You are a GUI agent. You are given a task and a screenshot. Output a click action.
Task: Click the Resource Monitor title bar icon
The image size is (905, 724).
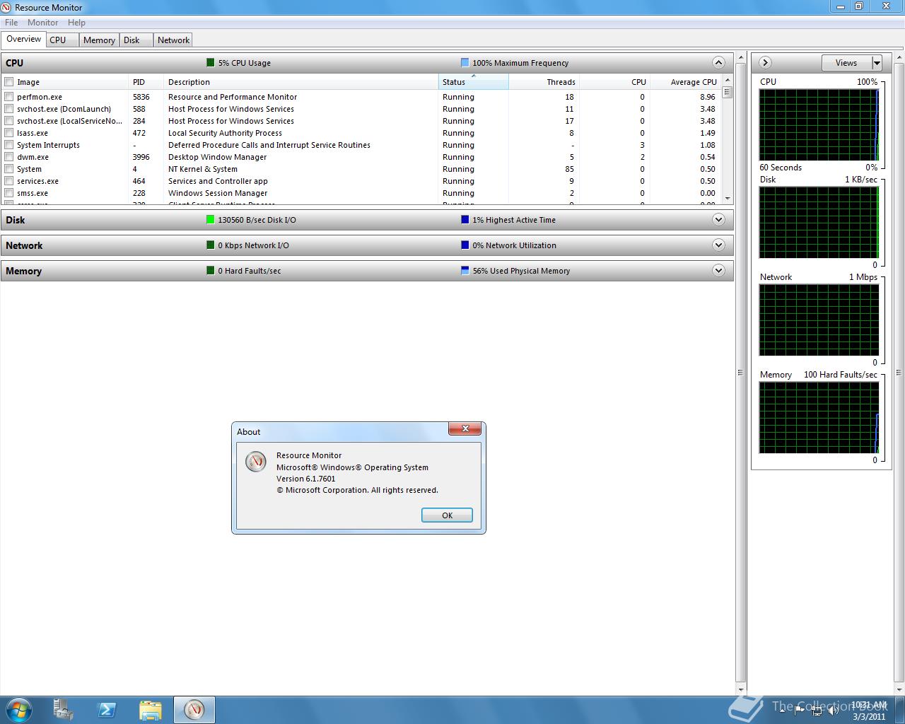tap(6, 7)
